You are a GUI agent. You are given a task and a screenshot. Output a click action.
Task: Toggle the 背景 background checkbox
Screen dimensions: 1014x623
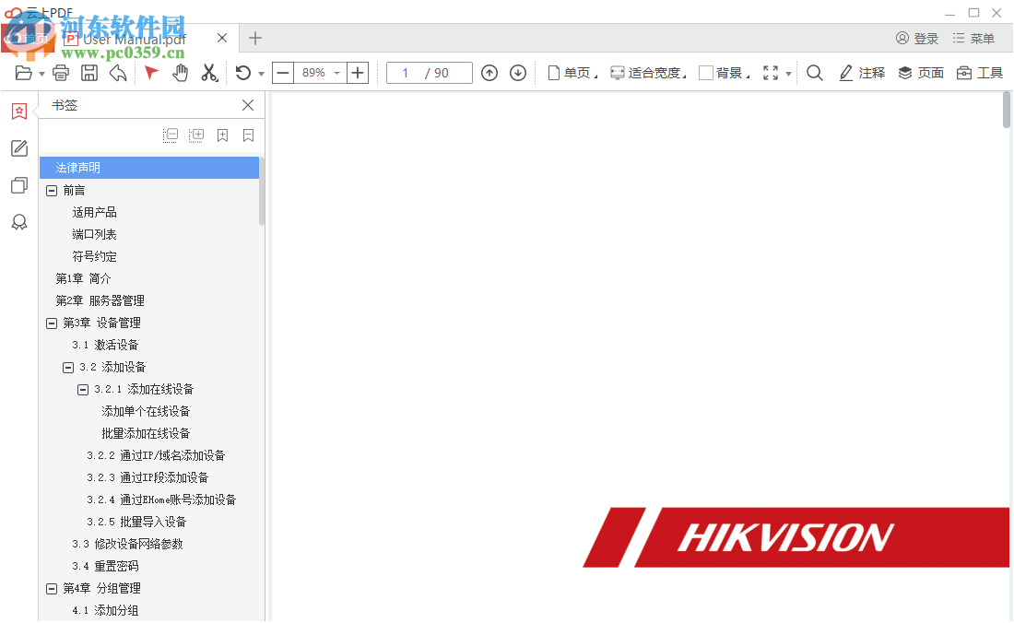click(706, 73)
